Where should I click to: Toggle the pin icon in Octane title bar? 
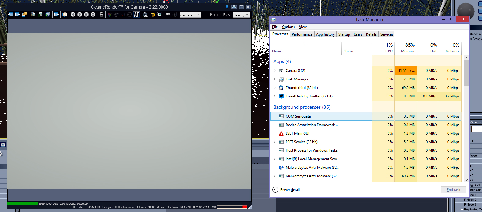pos(227,7)
